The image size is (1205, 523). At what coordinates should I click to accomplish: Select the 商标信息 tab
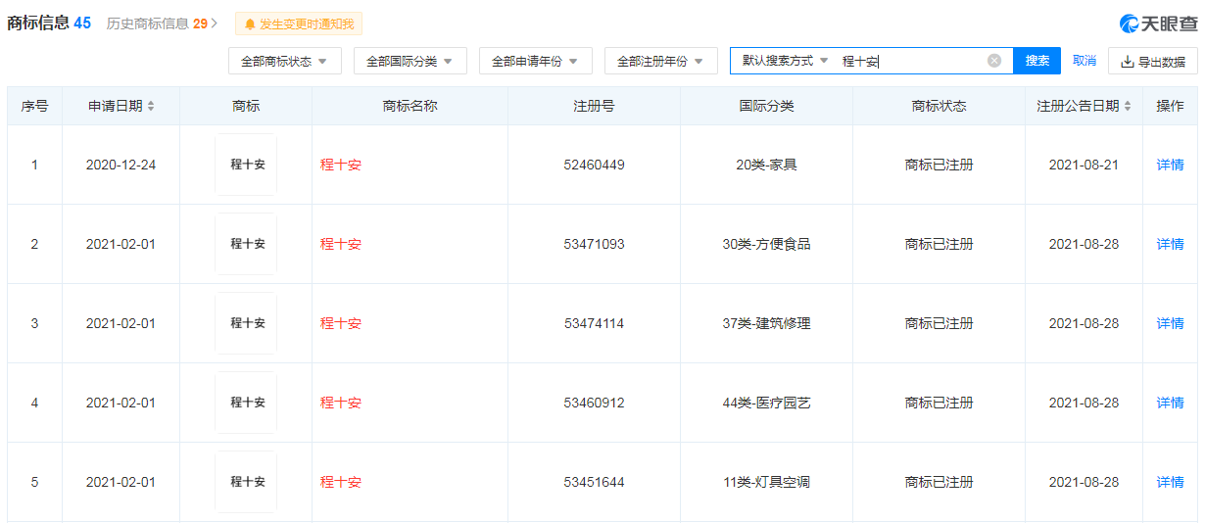[49, 24]
